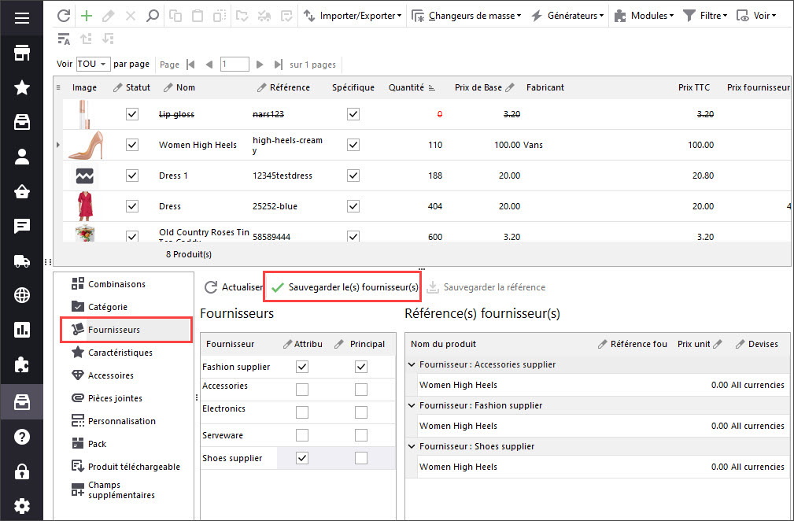Select Fournisseurs tab

pyautogui.click(x=126, y=330)
